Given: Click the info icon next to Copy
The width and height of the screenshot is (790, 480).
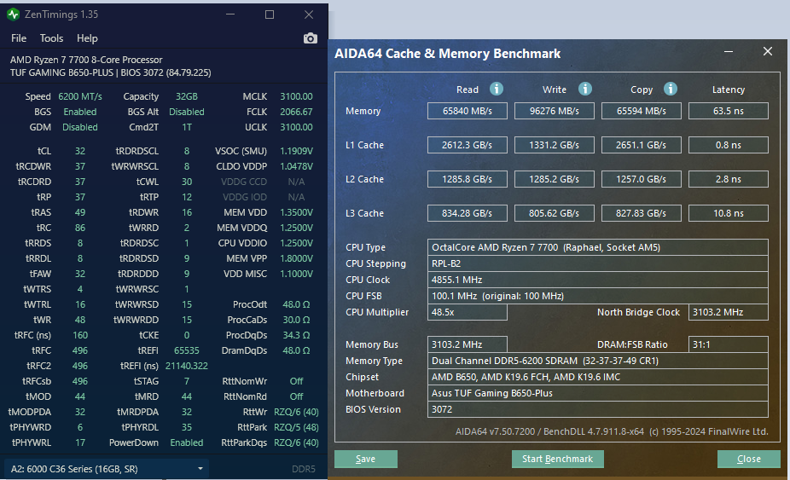Looking at the screenshot, I should (670, 90).
